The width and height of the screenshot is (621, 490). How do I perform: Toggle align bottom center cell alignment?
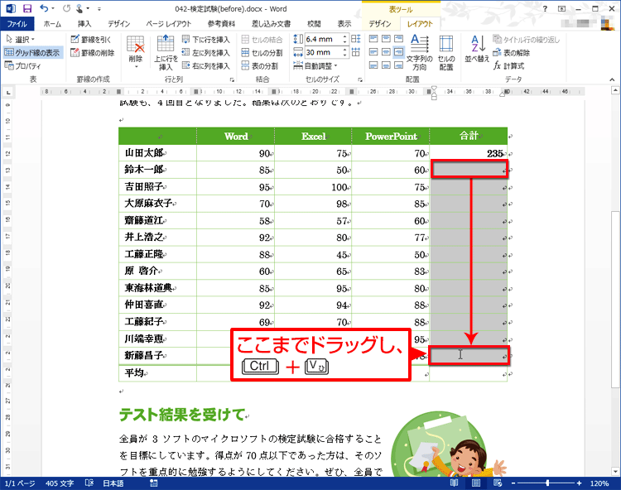(x=386, y=65)
